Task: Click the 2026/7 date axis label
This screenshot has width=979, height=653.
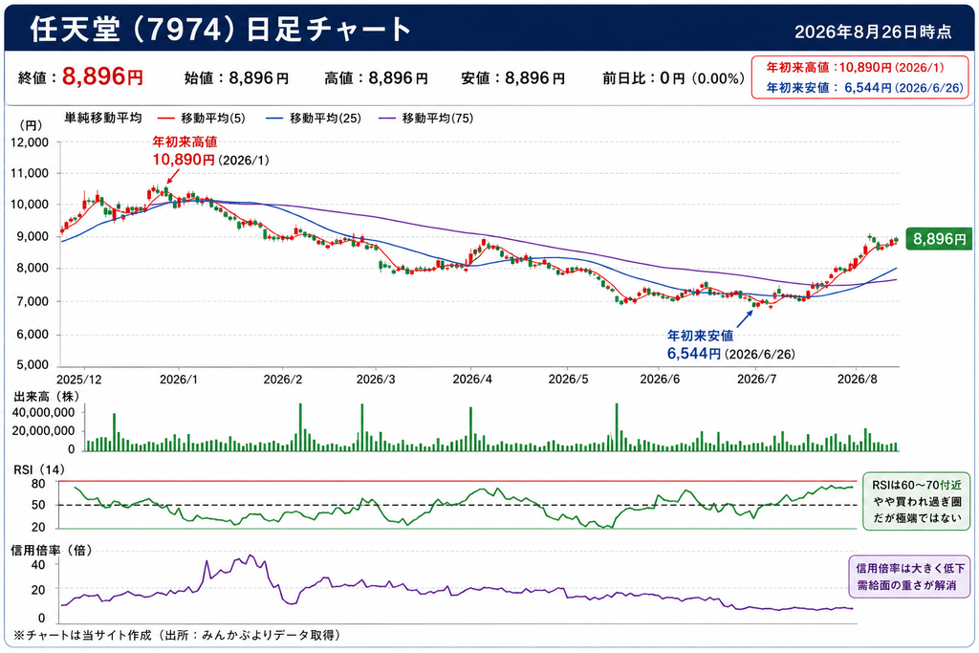Action: (x=756, y=380)
